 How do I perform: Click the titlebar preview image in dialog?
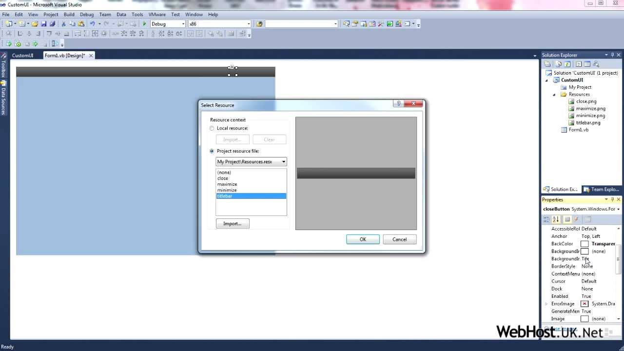click(x=356, y=173)
